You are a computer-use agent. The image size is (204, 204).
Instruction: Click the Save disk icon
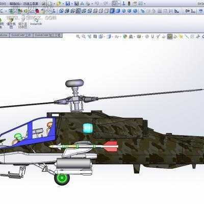pyautogui.click(x=68, y=4)
